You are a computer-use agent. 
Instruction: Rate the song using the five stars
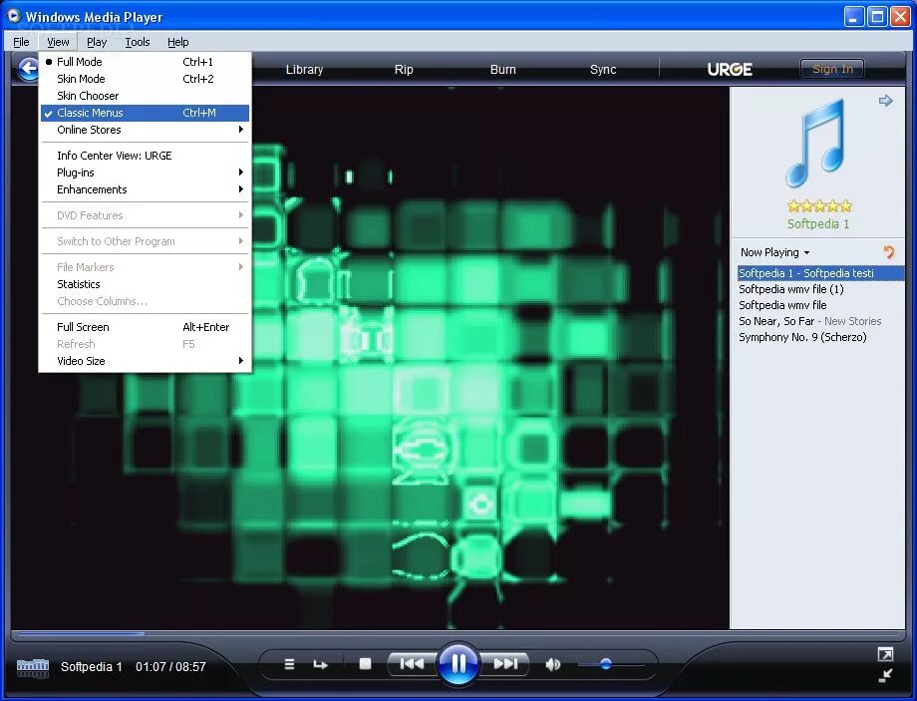pos(819,206)
